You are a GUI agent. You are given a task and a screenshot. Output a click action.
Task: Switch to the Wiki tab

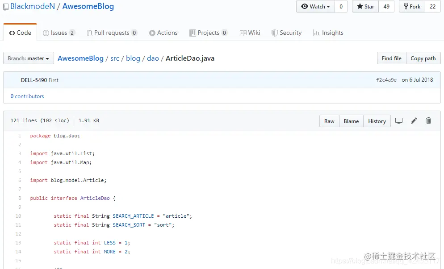point(250,33)
